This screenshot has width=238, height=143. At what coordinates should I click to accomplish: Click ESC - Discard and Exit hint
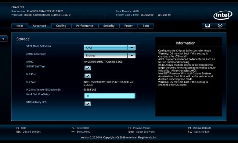tap(28, 132)
